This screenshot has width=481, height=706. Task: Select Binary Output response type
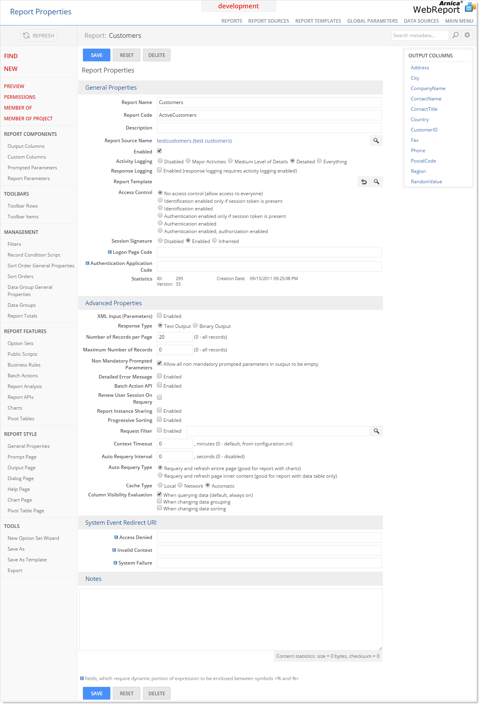(x=195, y=326)
